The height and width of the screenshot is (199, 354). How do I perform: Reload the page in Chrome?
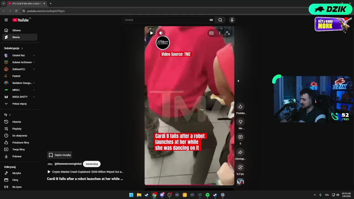click(16, 11)
